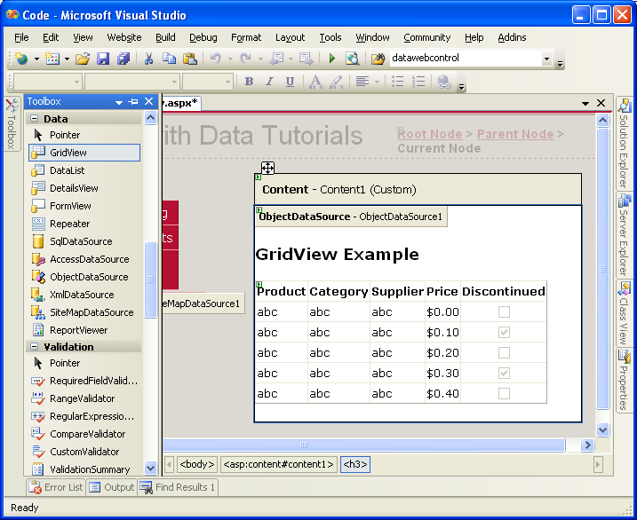The image size is (637, 520).
Task: Choose the Repeater control in the Toolbox
Action: click(x=69, y=224)
